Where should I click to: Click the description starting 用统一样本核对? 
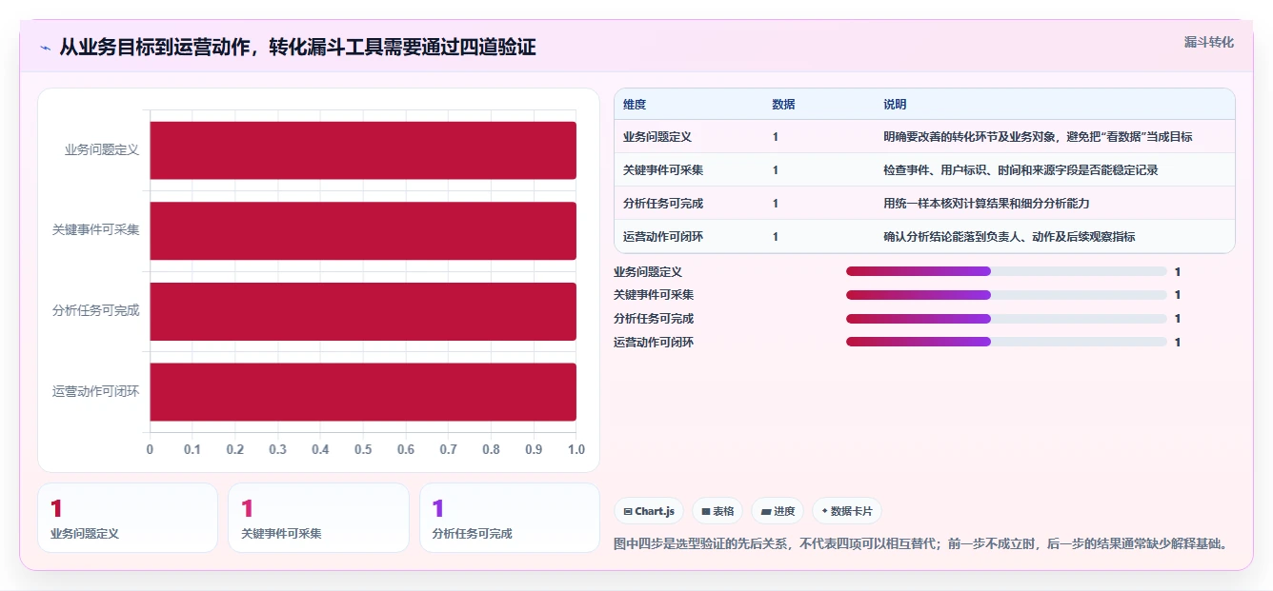pyautogui.click(x=986, y=204)
